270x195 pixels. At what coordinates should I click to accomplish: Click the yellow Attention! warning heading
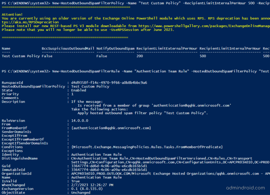click(x=12, y=15)
